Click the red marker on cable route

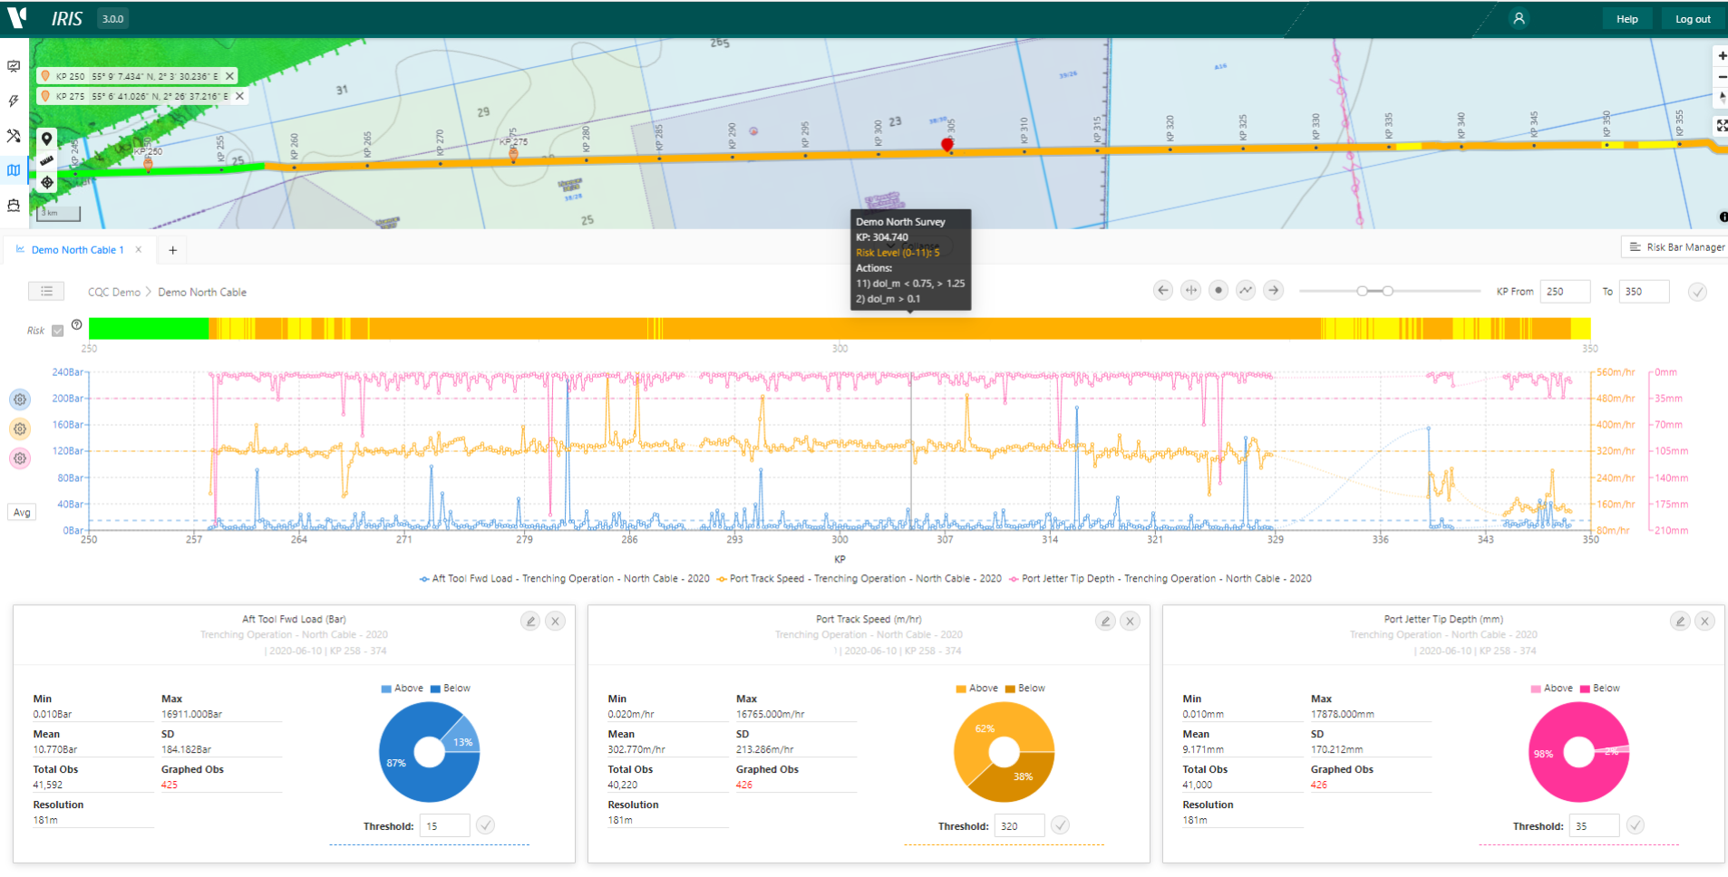[947, 144]
